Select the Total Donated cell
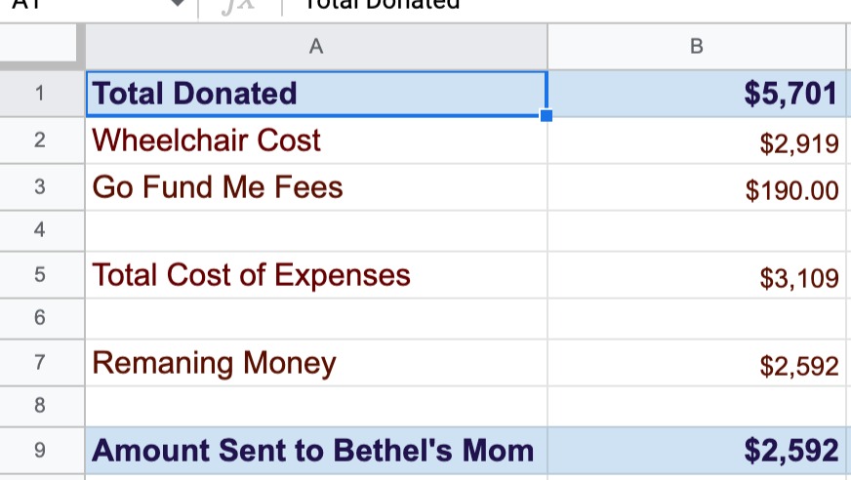851x480 pixels. pyautogui.click(x=316, y=94)
